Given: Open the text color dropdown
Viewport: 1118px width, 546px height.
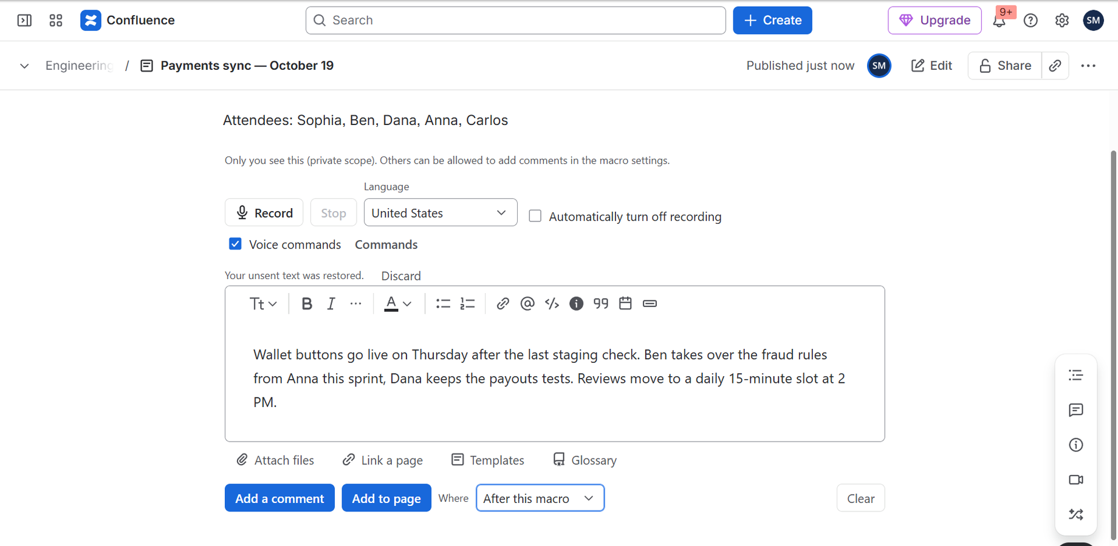Looking at the screenshot, I should (x=398, y=303).
